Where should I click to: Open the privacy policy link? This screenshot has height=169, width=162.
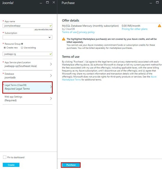[87, 32]
